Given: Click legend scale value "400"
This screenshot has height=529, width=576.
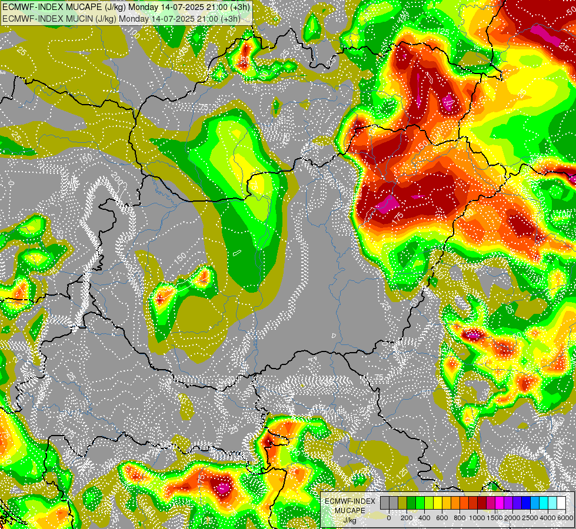Looking at the screenshot, I should coord(424,518).
